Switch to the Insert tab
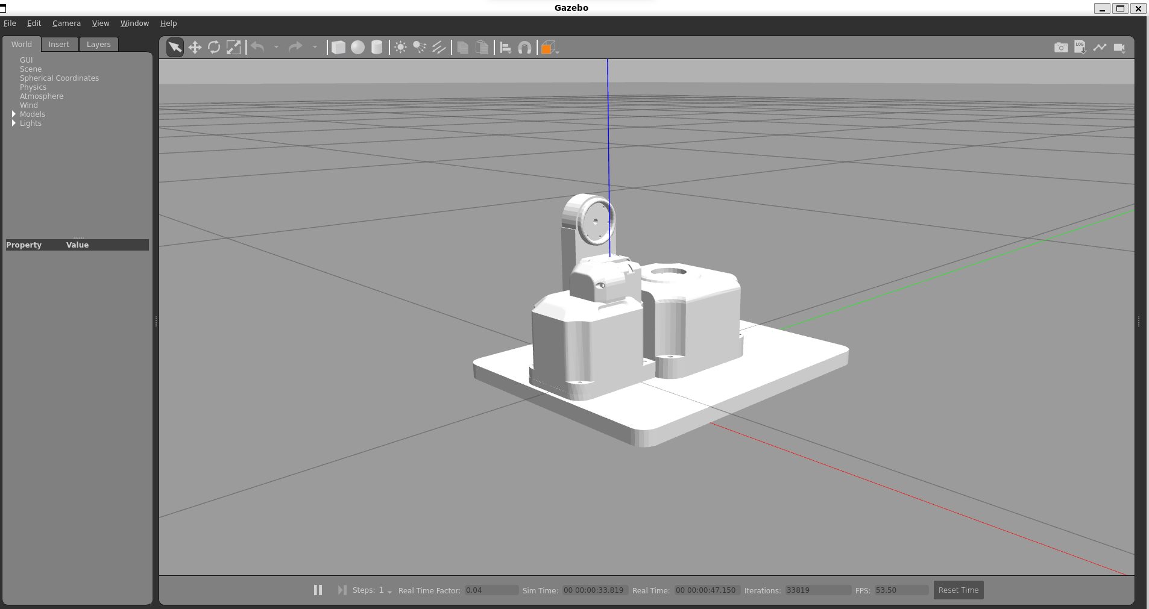 (x=59, y=45)
